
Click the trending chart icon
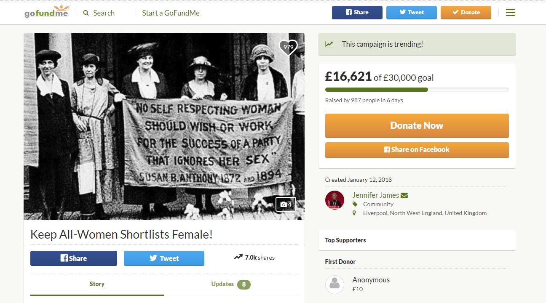(x=330, y=44)
